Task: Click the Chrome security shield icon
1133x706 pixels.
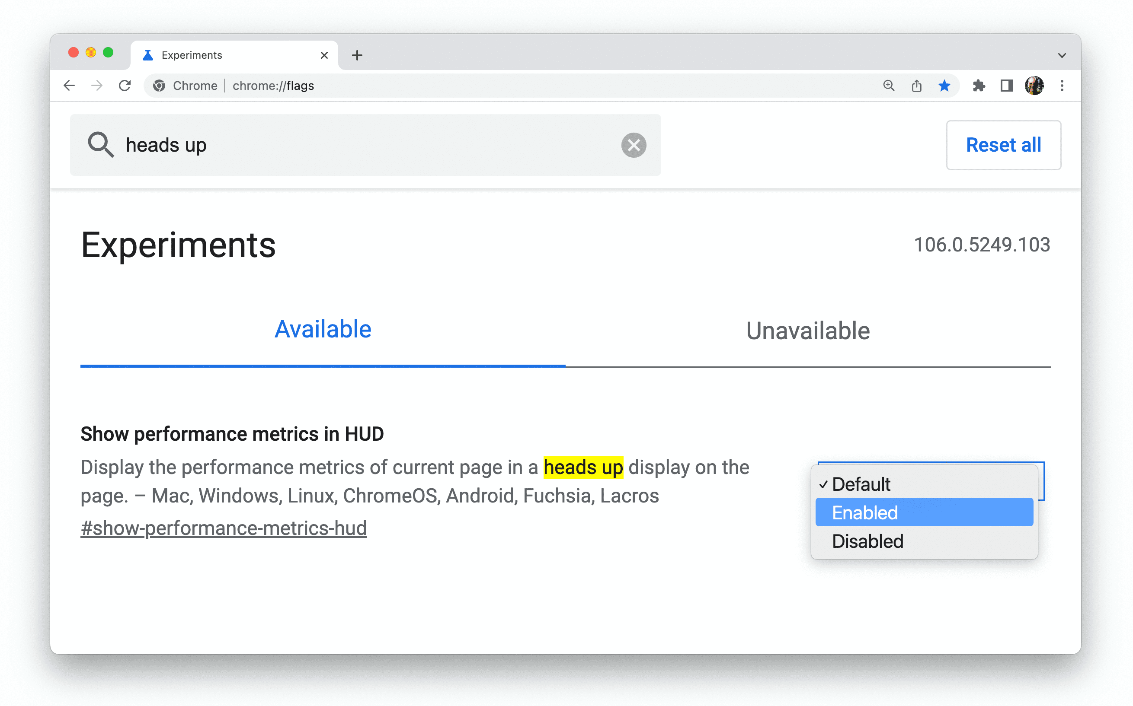Action: [160, 85]
